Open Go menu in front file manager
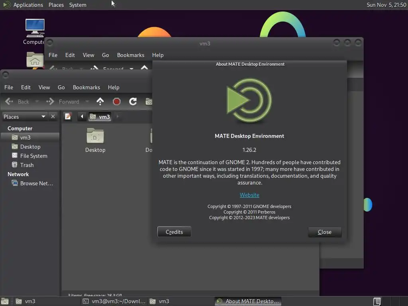The width and height of the screenshot is (408, 306). coord(61,87)
